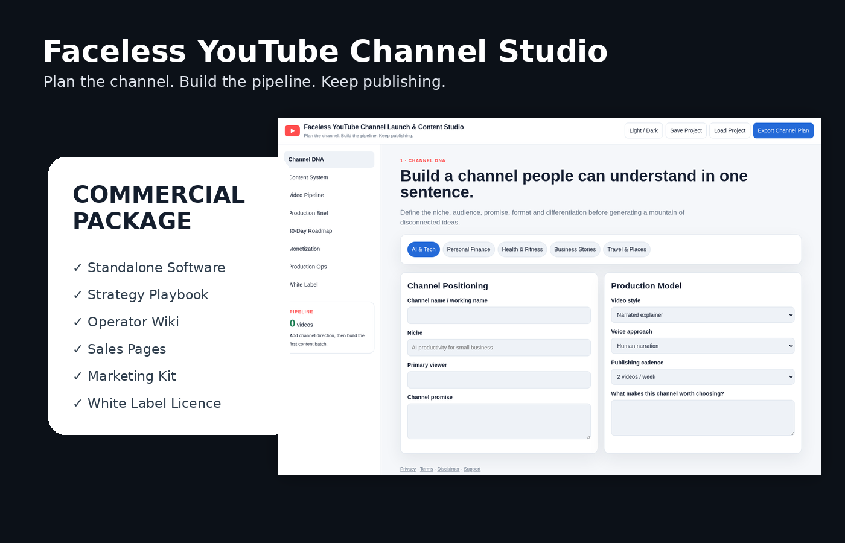Click the 'Sales Pages' checklist line
Viewport: 845px width, 543px height.
pos(120,349)
